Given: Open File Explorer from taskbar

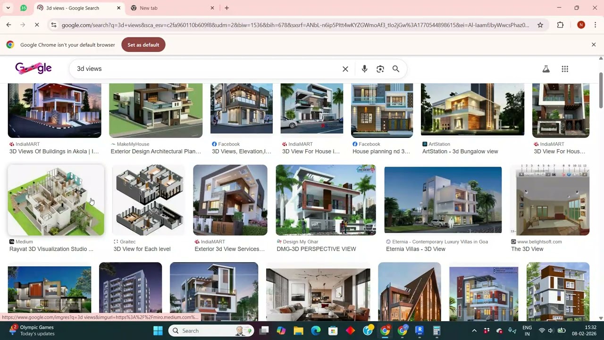Looking at the screenshot, I should [298, 331].
